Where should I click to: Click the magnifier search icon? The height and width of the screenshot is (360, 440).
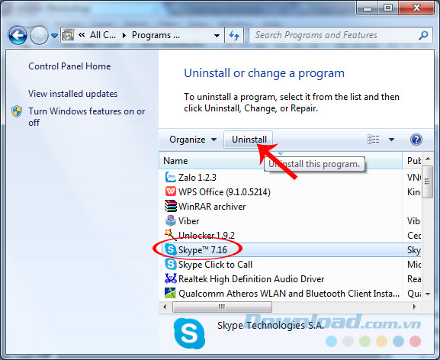423,35
